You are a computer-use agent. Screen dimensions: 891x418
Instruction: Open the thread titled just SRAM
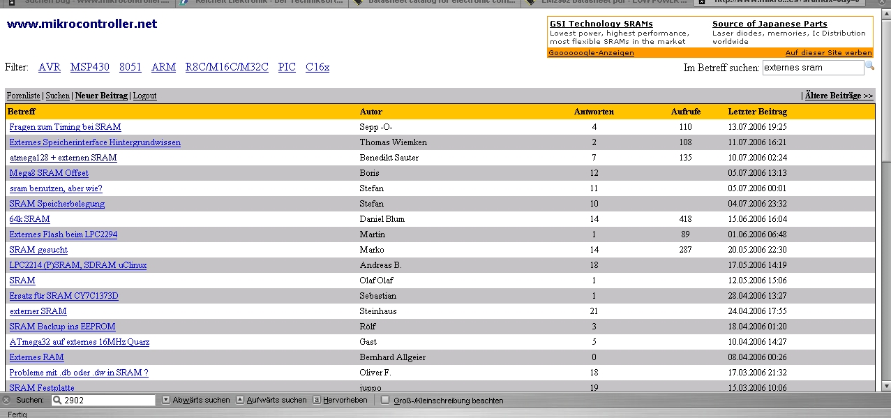tap(22, 281)
